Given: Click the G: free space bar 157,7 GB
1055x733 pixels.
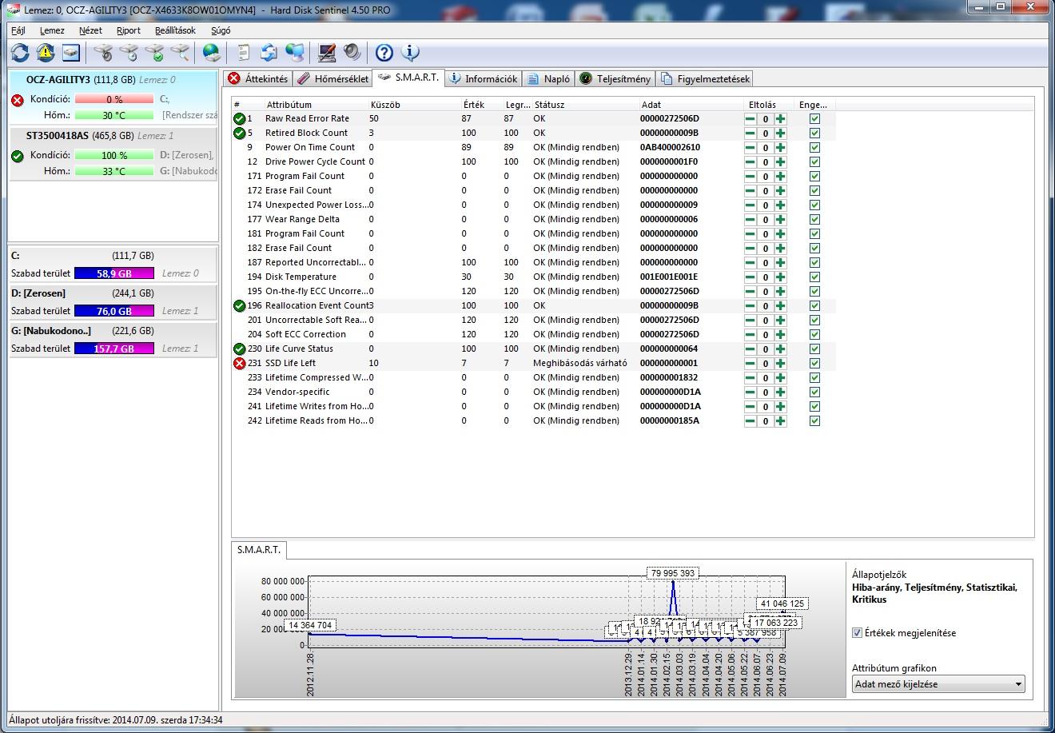Looking at the screenshot, I should click(114, 349).
